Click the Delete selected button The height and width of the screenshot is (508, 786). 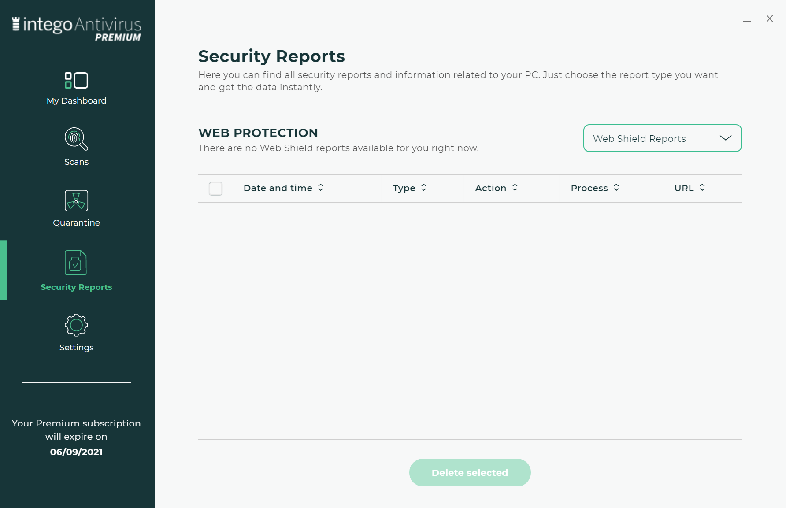pos(470,472)
